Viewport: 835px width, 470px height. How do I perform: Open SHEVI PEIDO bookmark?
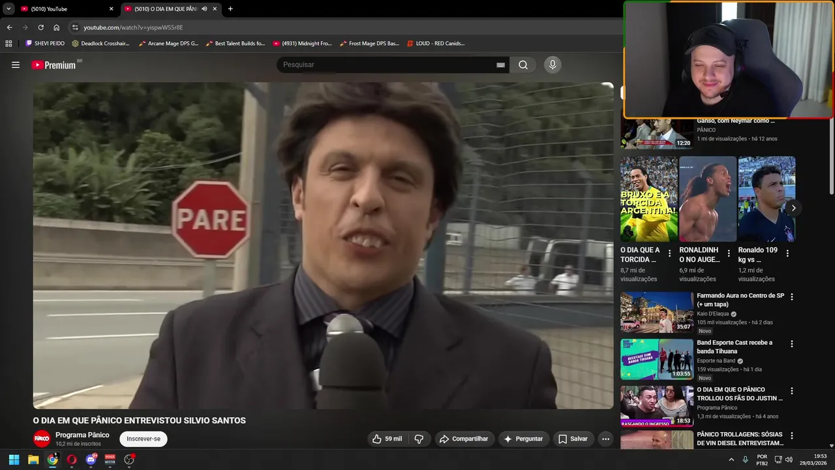tap(45, 43)
